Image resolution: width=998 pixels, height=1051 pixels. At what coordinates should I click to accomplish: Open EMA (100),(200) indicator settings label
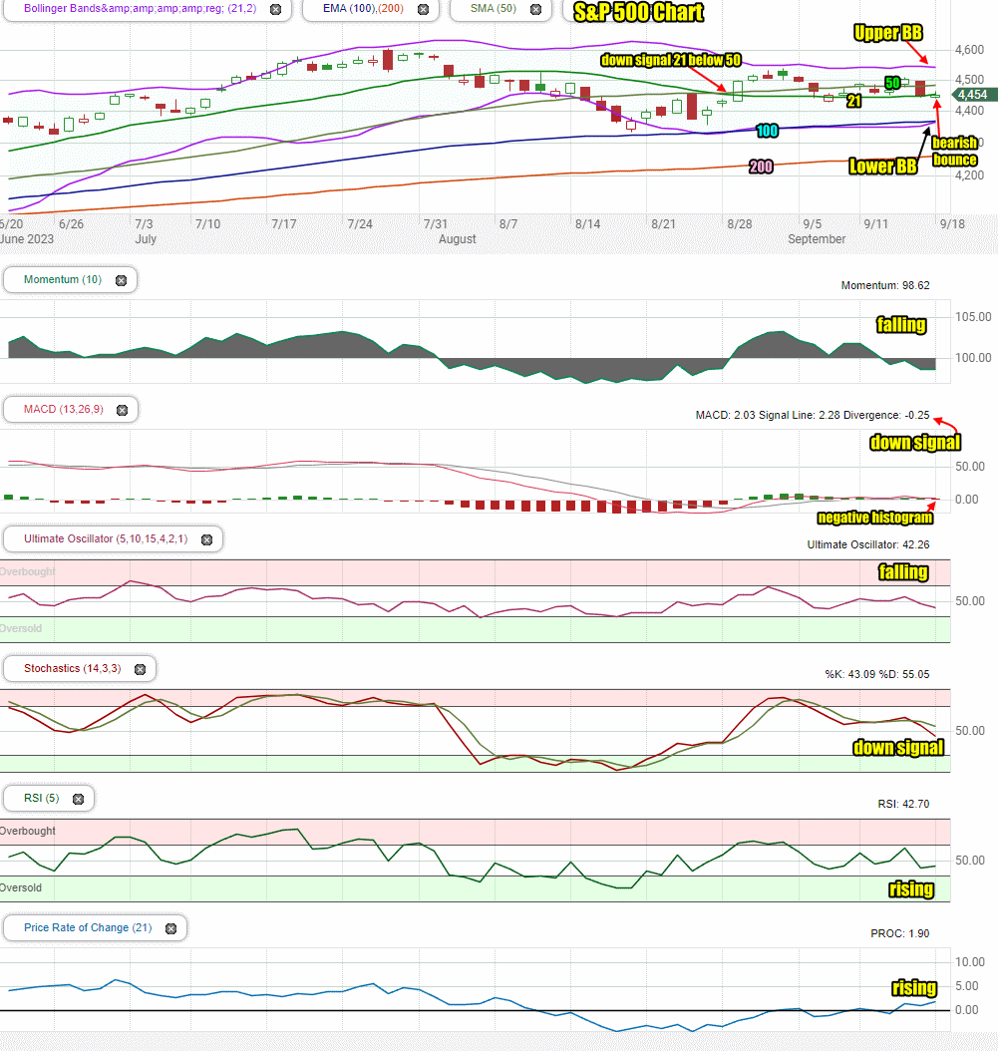click(363, 9)
